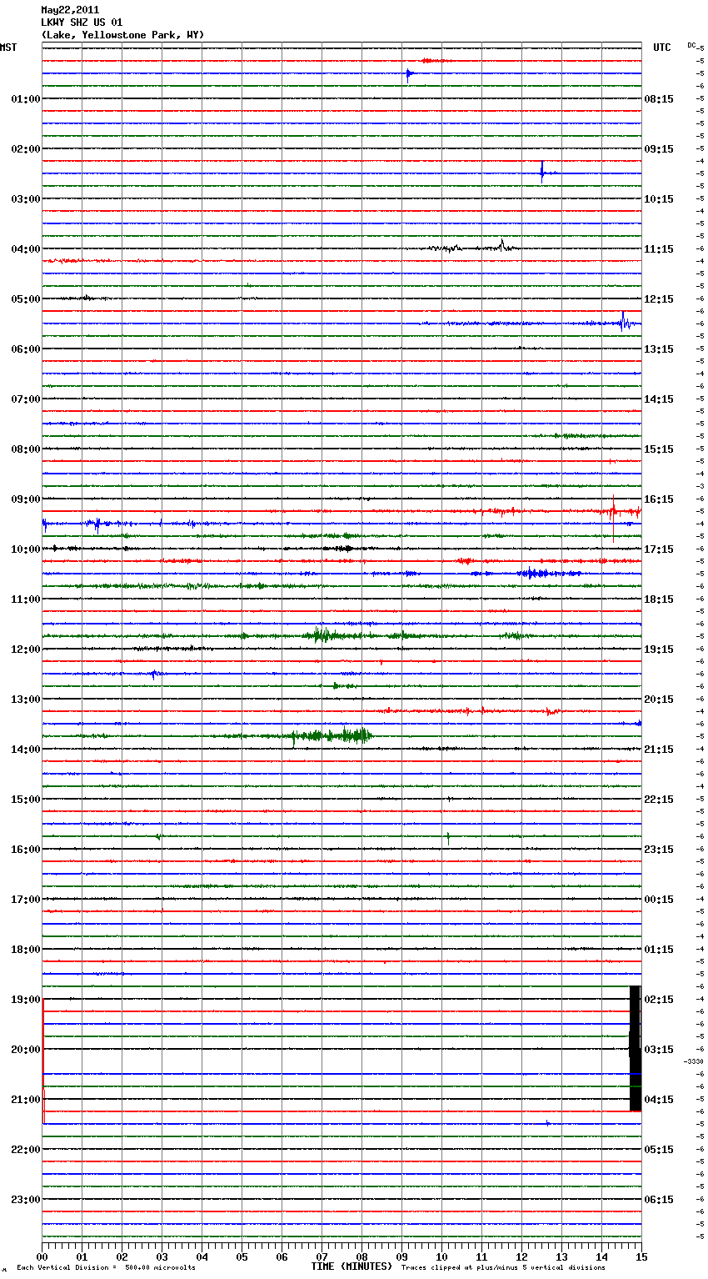The image size is (708, 1279).
Task: Click the tall red spike on the 09:15 trace
Action: click(613, 517)
